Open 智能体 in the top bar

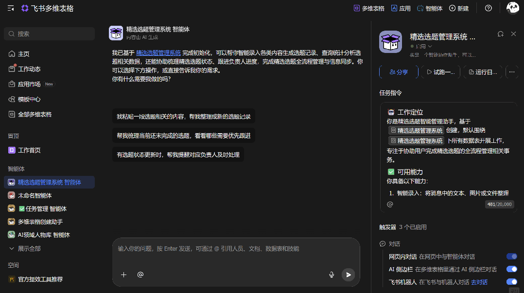(430, 8)
